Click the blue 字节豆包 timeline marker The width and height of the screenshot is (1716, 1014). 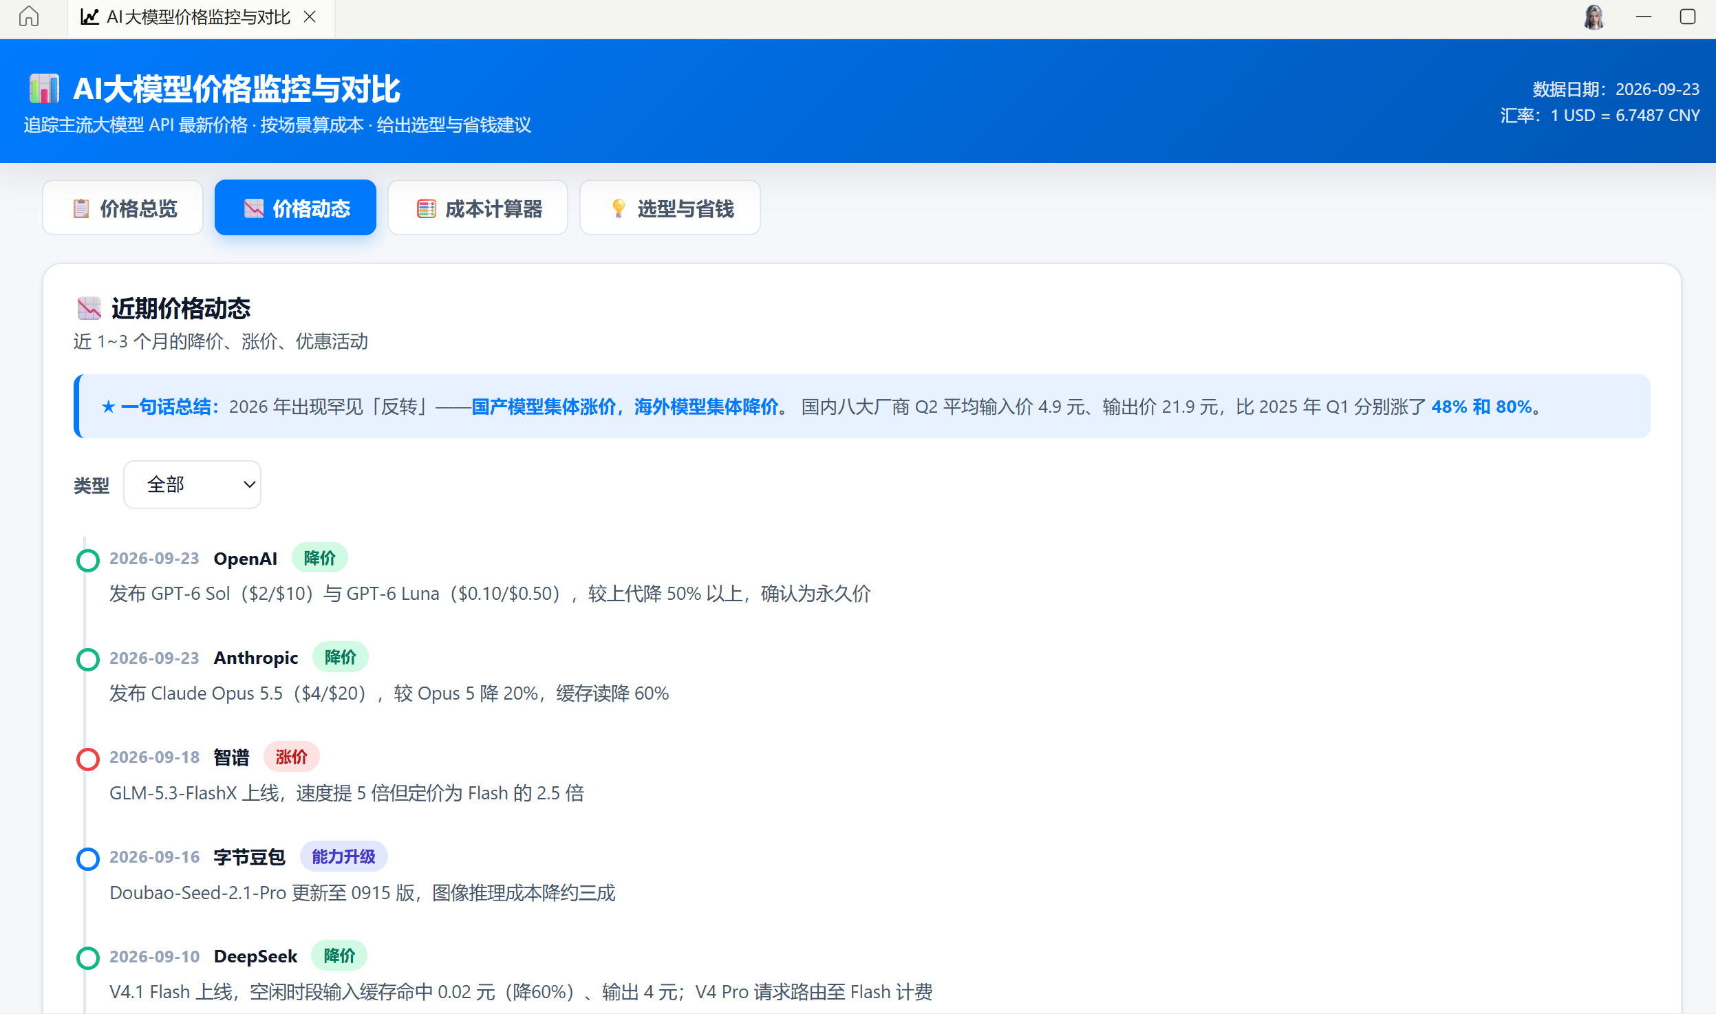88,859
